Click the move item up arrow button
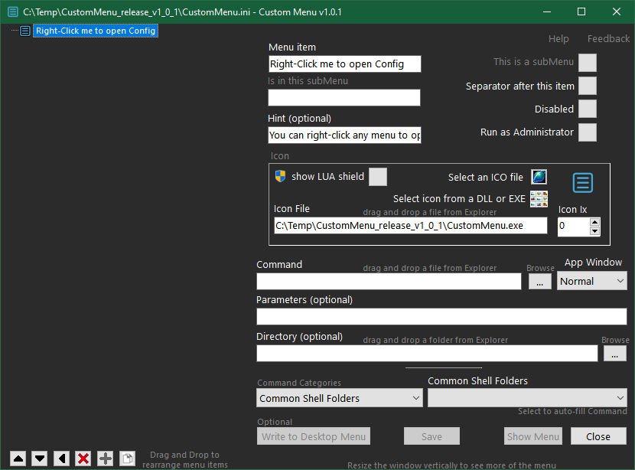The width and height of the screenshot is (635, 470). point(18,459)
